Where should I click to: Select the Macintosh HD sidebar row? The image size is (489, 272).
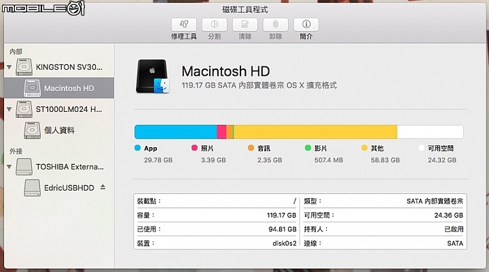[59, 88]
